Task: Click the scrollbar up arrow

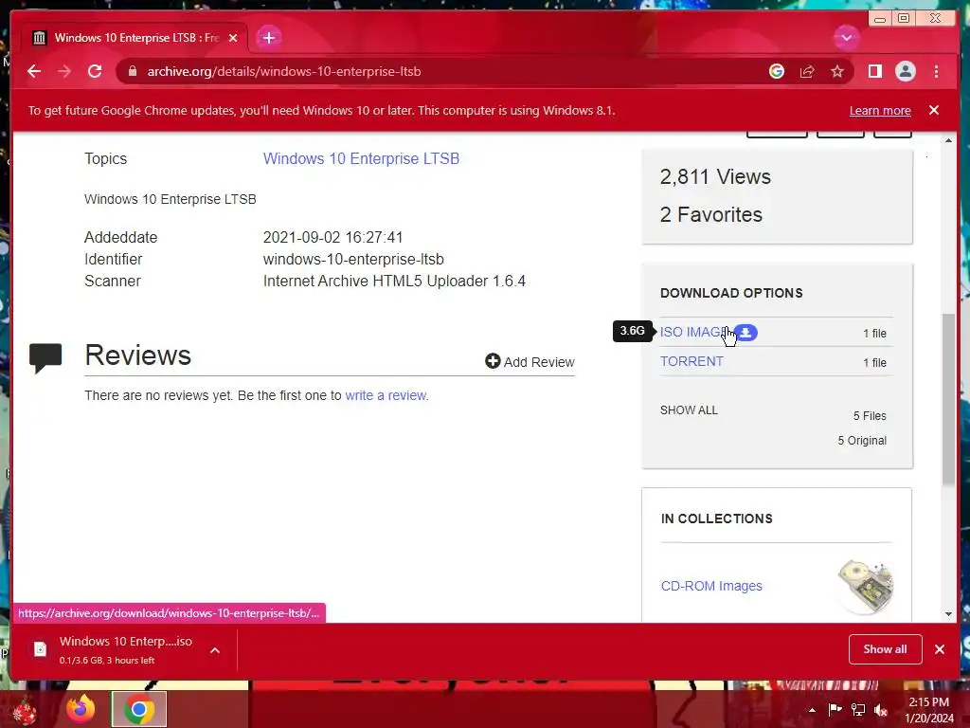Action: tap(948, 141)
